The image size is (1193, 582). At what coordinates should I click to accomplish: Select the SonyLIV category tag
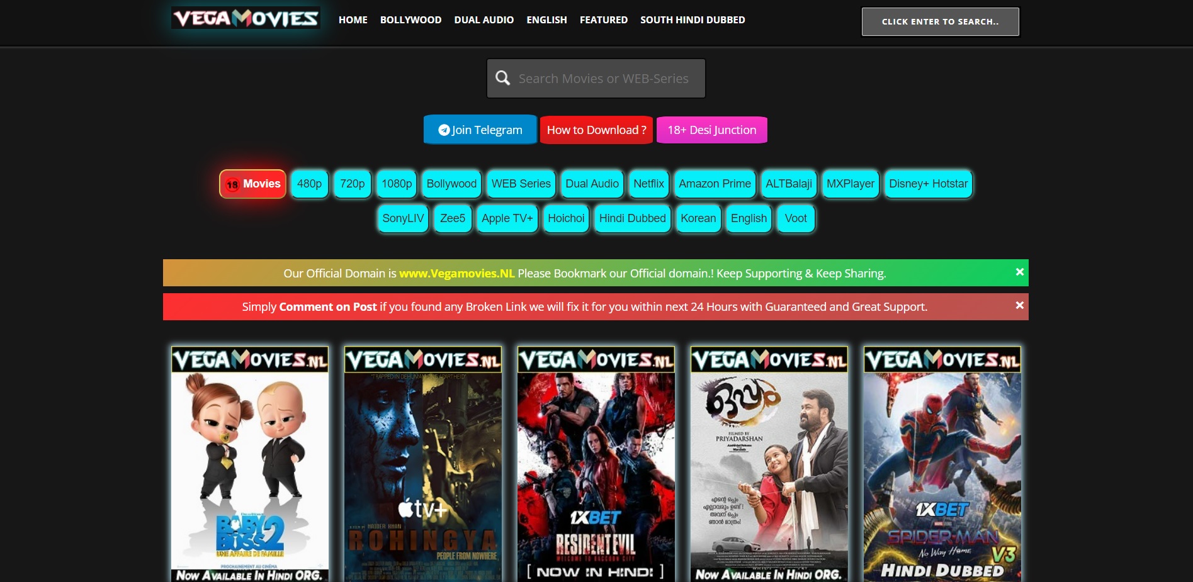coord(403,218)
